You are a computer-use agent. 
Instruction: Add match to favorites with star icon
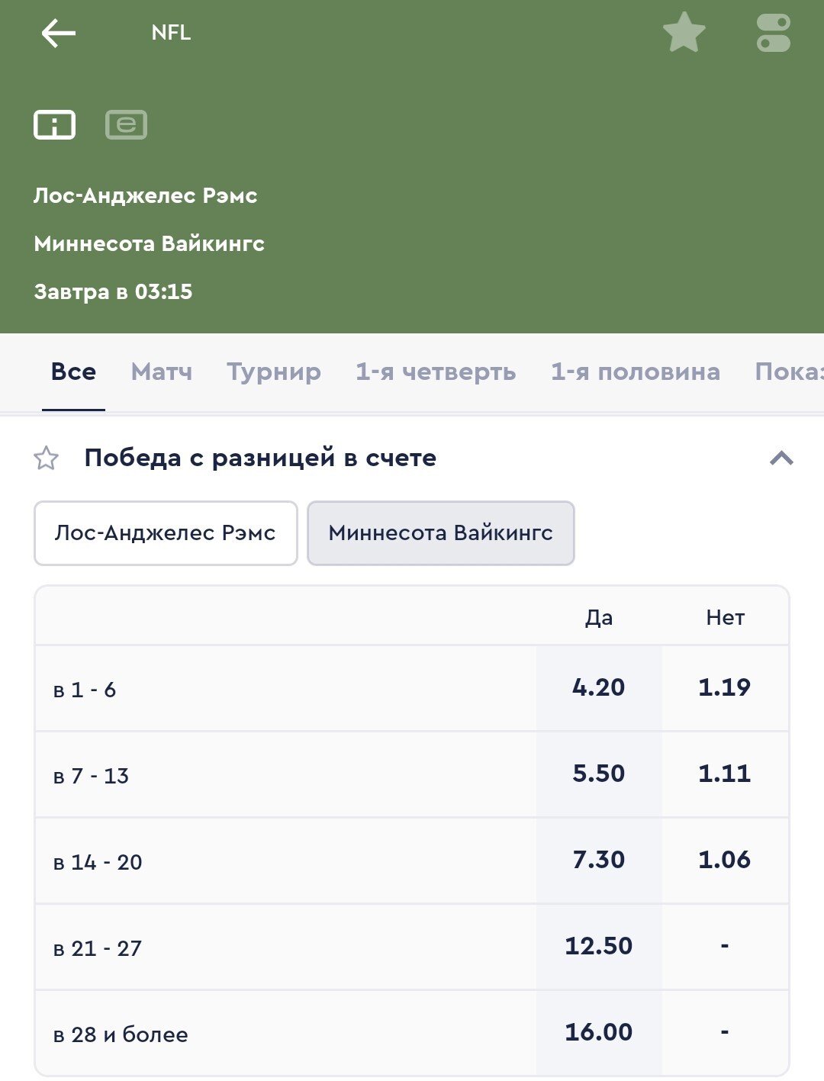684,33
